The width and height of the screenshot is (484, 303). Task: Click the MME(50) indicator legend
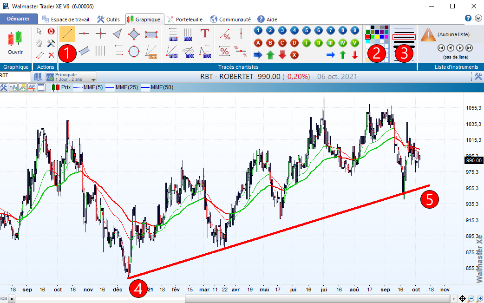[x=157, y=87]
